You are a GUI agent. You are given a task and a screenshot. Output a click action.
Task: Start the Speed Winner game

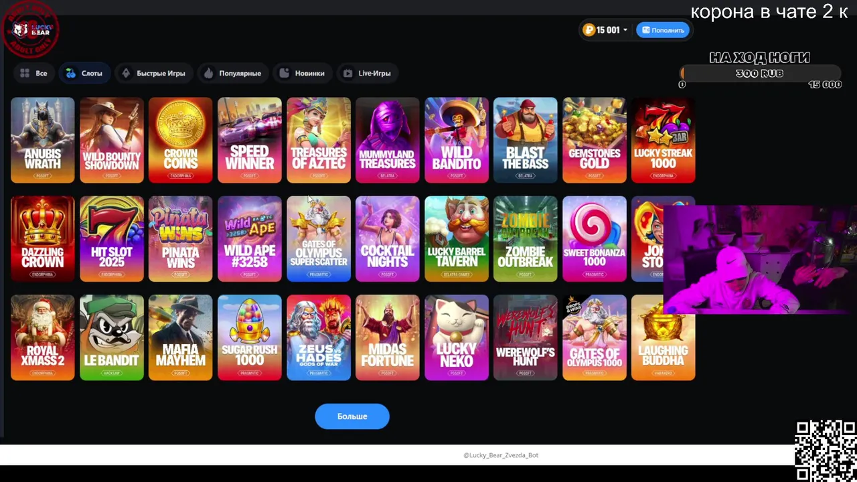pyautogui.click(x=250, y=140)
